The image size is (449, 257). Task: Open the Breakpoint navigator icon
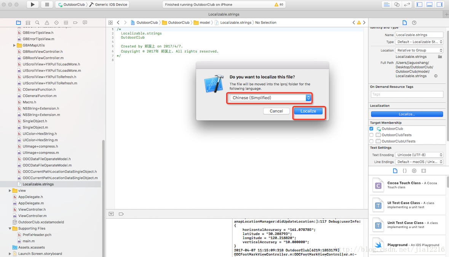pos(75,22)
